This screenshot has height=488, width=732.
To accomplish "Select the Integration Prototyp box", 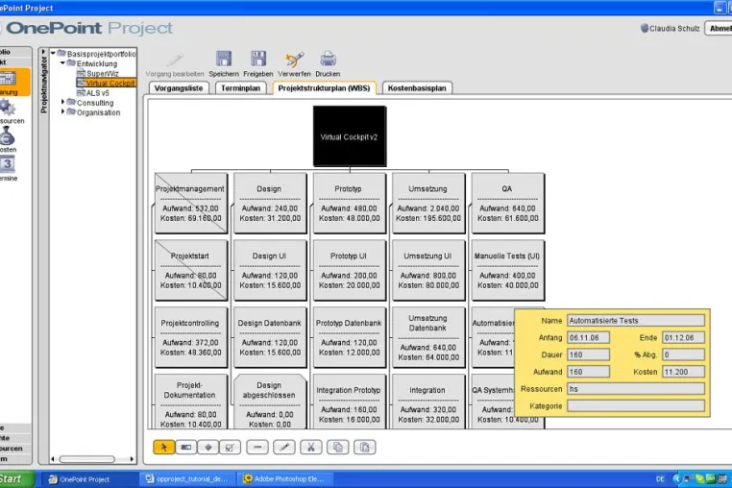I will pos(350,402).
